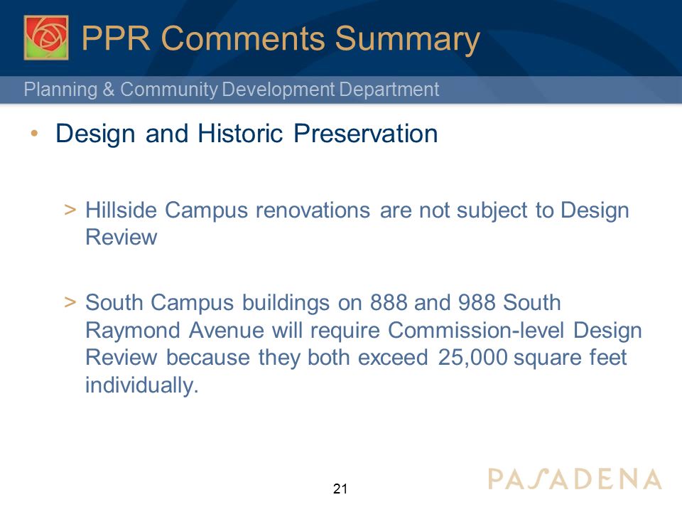
Task: Click the PASADENA wordmark in footer
Action: 575,479
